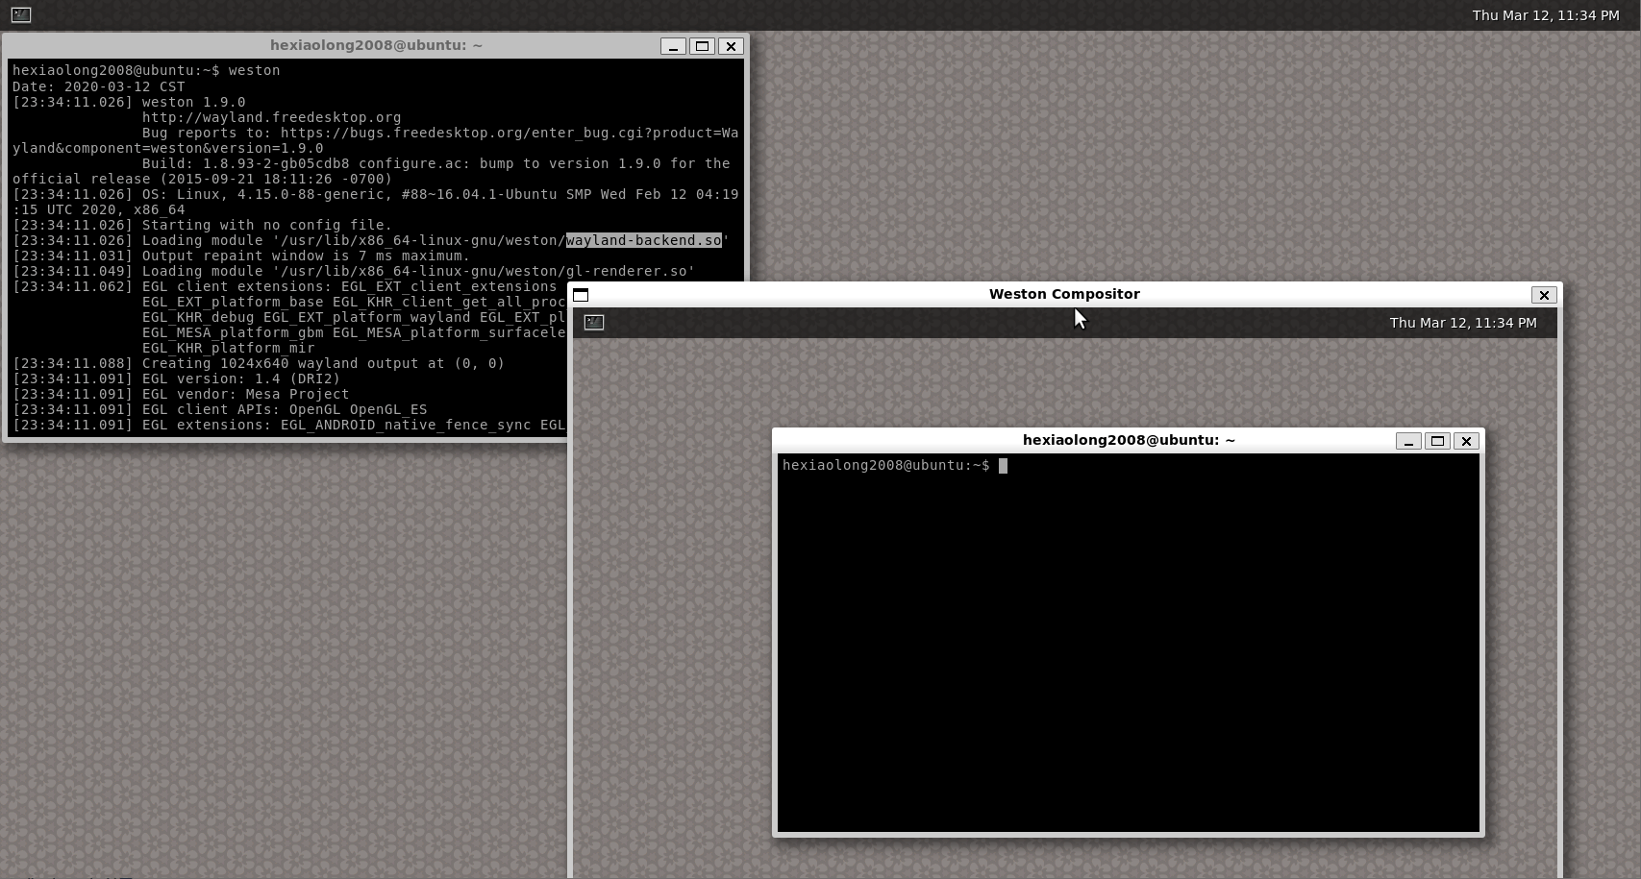Click the 'EGL_EXT_platform_base' line
The width and height of the screenshot is (1641, 879).
[x=354, y=302]
